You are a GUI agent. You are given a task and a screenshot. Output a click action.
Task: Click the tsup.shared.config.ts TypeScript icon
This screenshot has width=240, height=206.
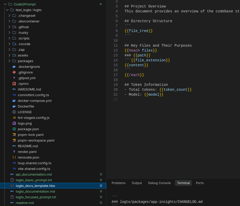pos(14,163)
